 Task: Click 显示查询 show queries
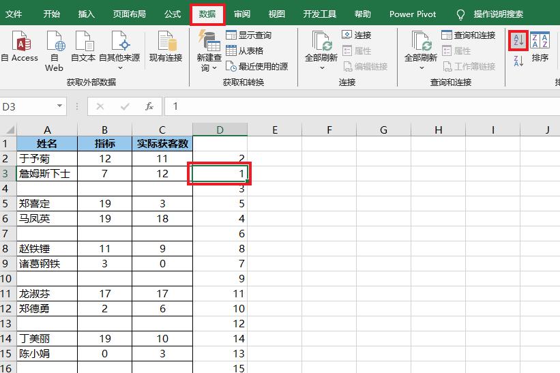tap(248, 35)
